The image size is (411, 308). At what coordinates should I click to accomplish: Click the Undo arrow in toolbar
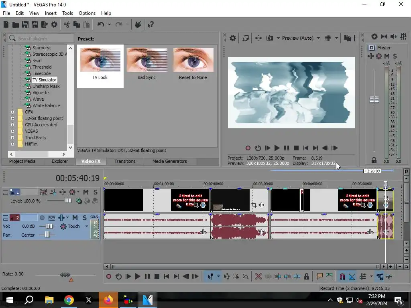101,24
